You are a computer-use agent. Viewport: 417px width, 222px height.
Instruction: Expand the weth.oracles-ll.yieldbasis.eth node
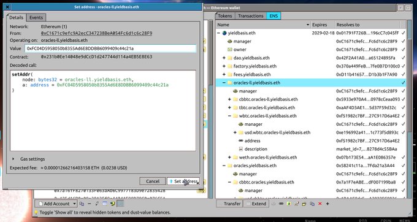point(229,158)
